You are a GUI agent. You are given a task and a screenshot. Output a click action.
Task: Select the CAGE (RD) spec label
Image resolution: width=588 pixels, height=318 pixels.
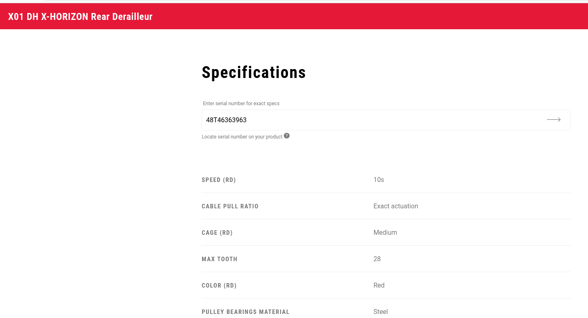[217, 233]
